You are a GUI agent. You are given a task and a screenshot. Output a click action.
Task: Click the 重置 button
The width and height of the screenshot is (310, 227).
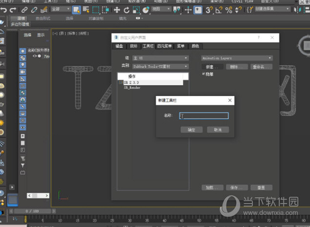[261, 187]
